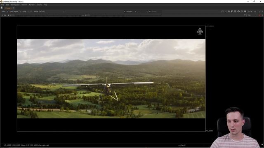
Task: Open the RGB display channel dropdown
Action: pos(26,12)
